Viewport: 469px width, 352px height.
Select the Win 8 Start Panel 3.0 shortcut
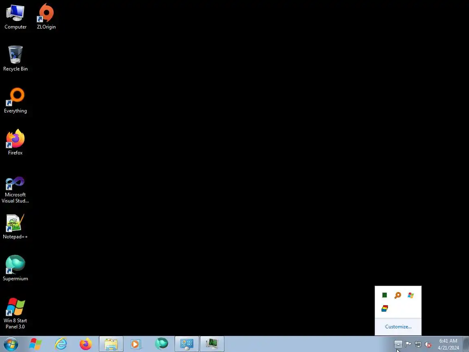click(15, 313)
